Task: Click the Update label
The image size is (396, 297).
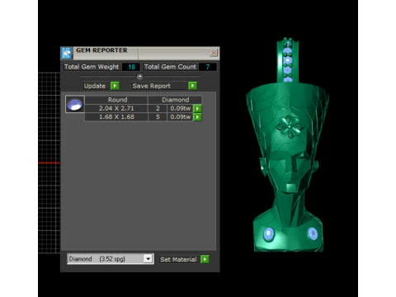Action: coord(95,86)
